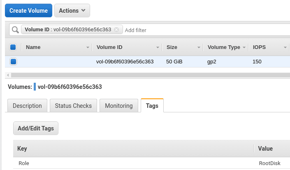Click the volume ID cell in table row

tap(125, 62)
